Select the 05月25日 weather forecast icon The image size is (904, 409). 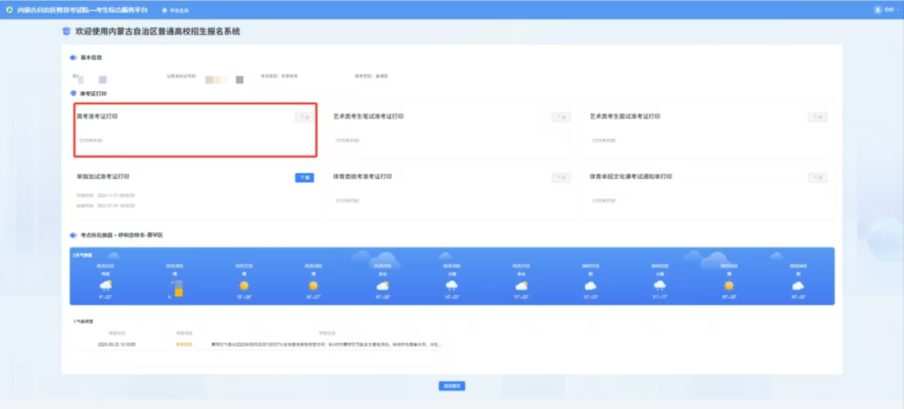[105, 286]
